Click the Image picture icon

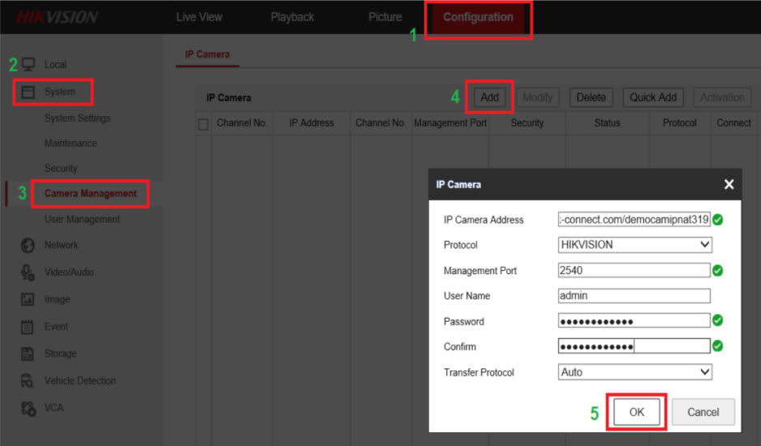click(28, 299)
